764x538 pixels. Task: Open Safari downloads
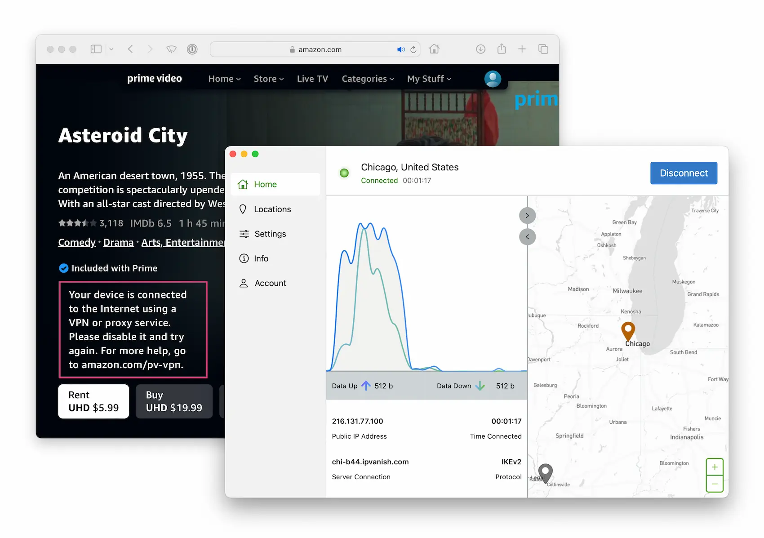[x=480, y=49]
